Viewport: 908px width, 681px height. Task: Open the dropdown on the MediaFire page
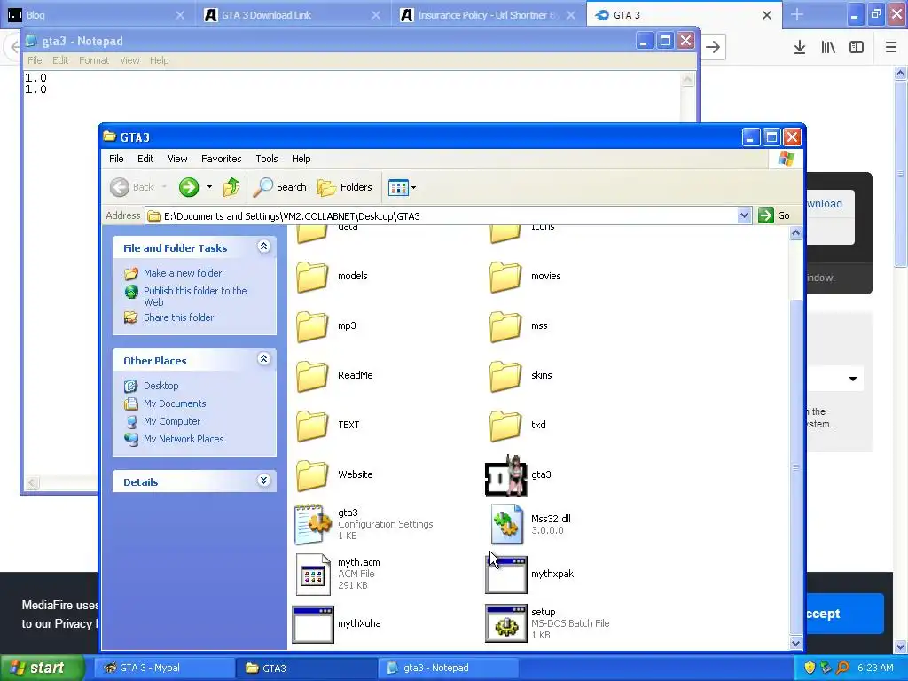point(852,379)
